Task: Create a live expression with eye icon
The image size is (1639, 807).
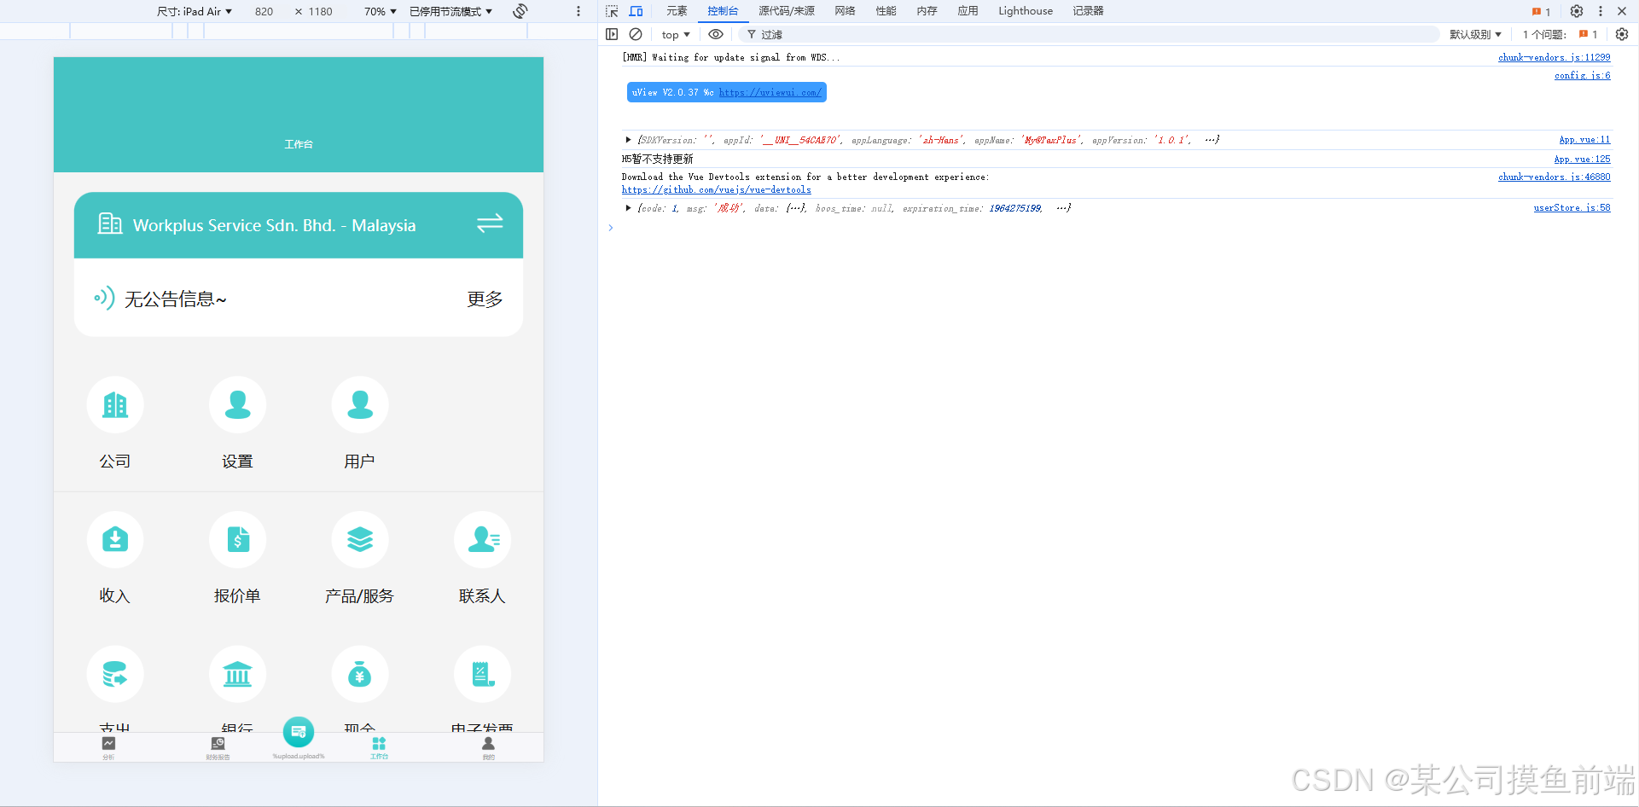Action: pos(716,34)
